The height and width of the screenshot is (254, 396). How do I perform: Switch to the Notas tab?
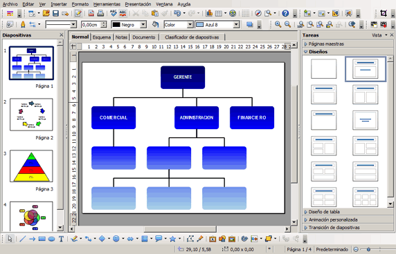click(121, 37)
